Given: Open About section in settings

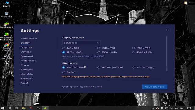Looking at the screenshot, I should (24, 83).
